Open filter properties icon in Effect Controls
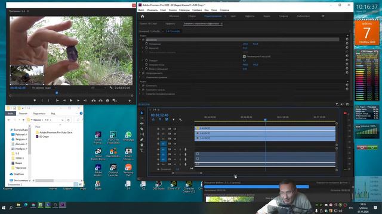 point(337,105)
